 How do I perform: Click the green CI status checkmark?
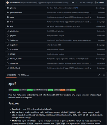click(77, 2)
